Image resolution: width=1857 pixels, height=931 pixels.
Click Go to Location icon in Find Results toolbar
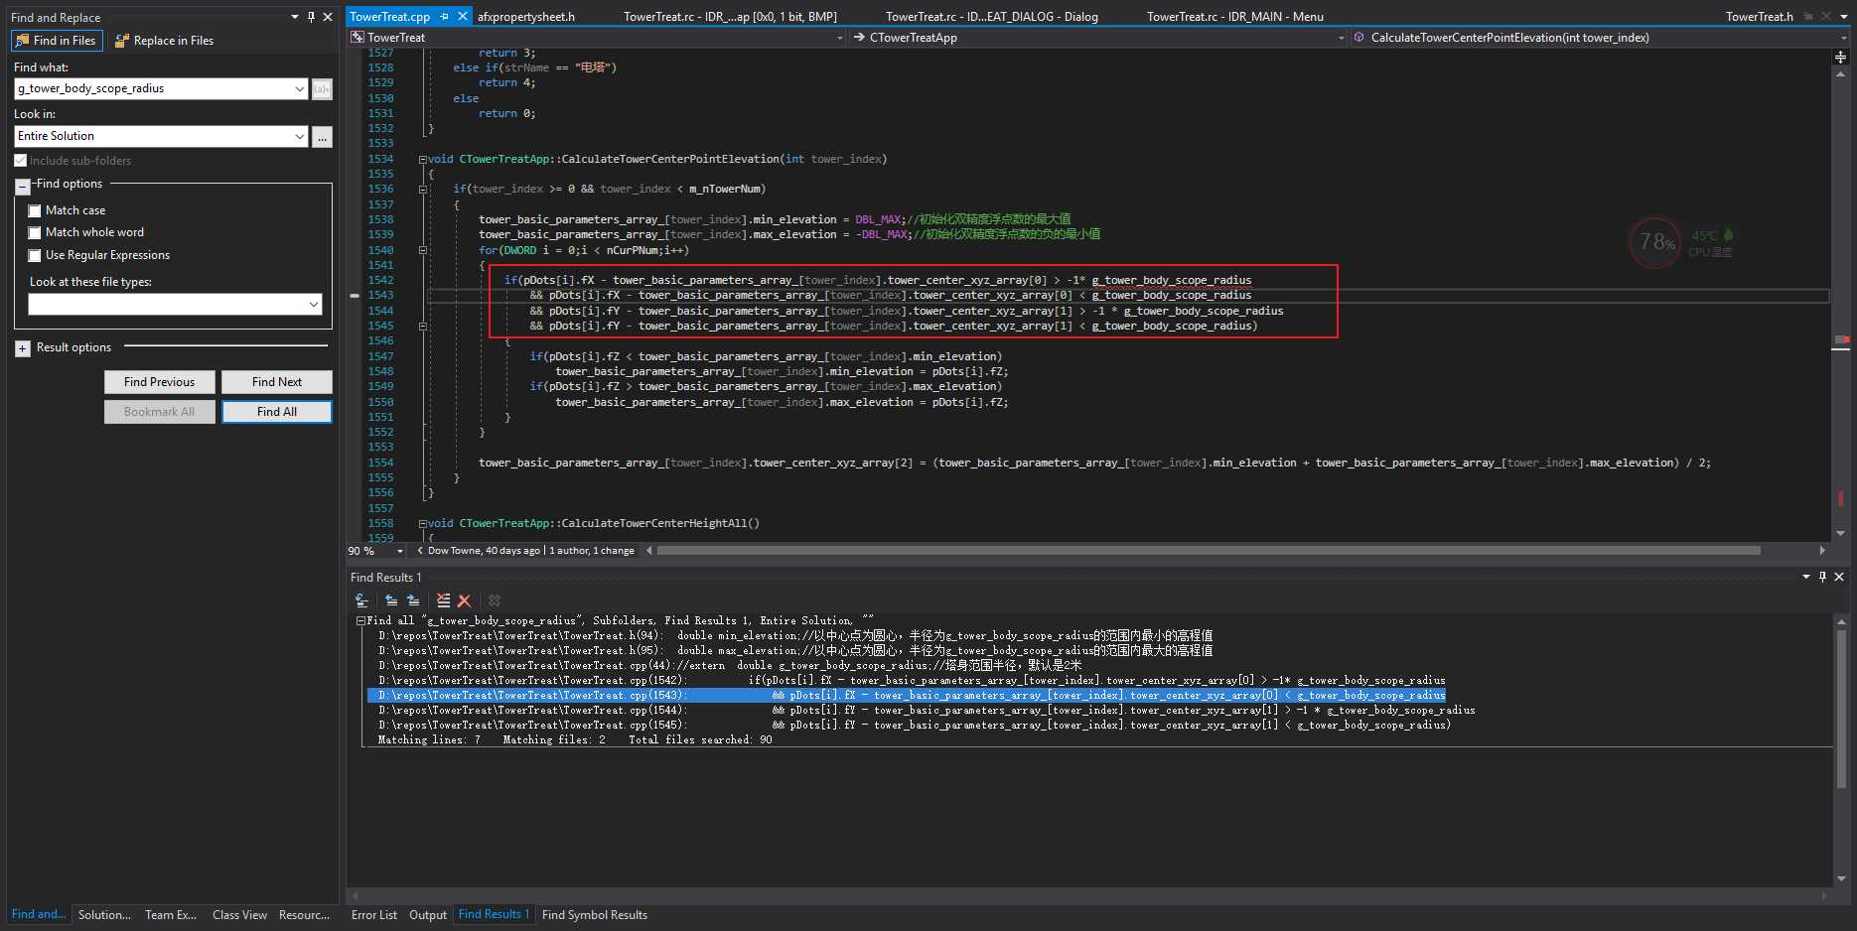(362, 600)
